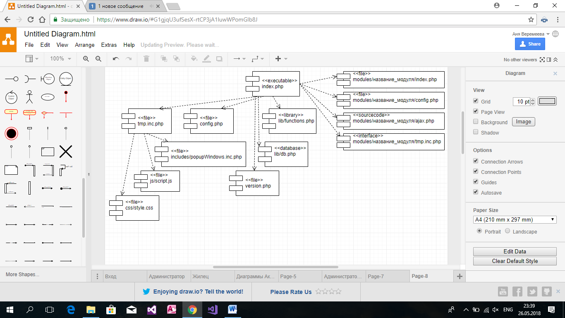Screen dimensions: 565x318
Task: Toggle the Page View checkbox
Action: [x=476, y=112]
